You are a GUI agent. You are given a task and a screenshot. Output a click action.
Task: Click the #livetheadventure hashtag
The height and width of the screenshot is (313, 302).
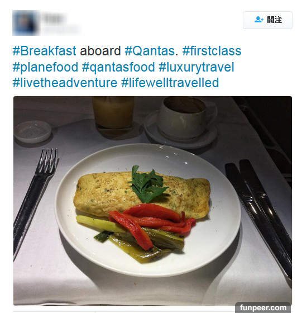tap(65, 83)
